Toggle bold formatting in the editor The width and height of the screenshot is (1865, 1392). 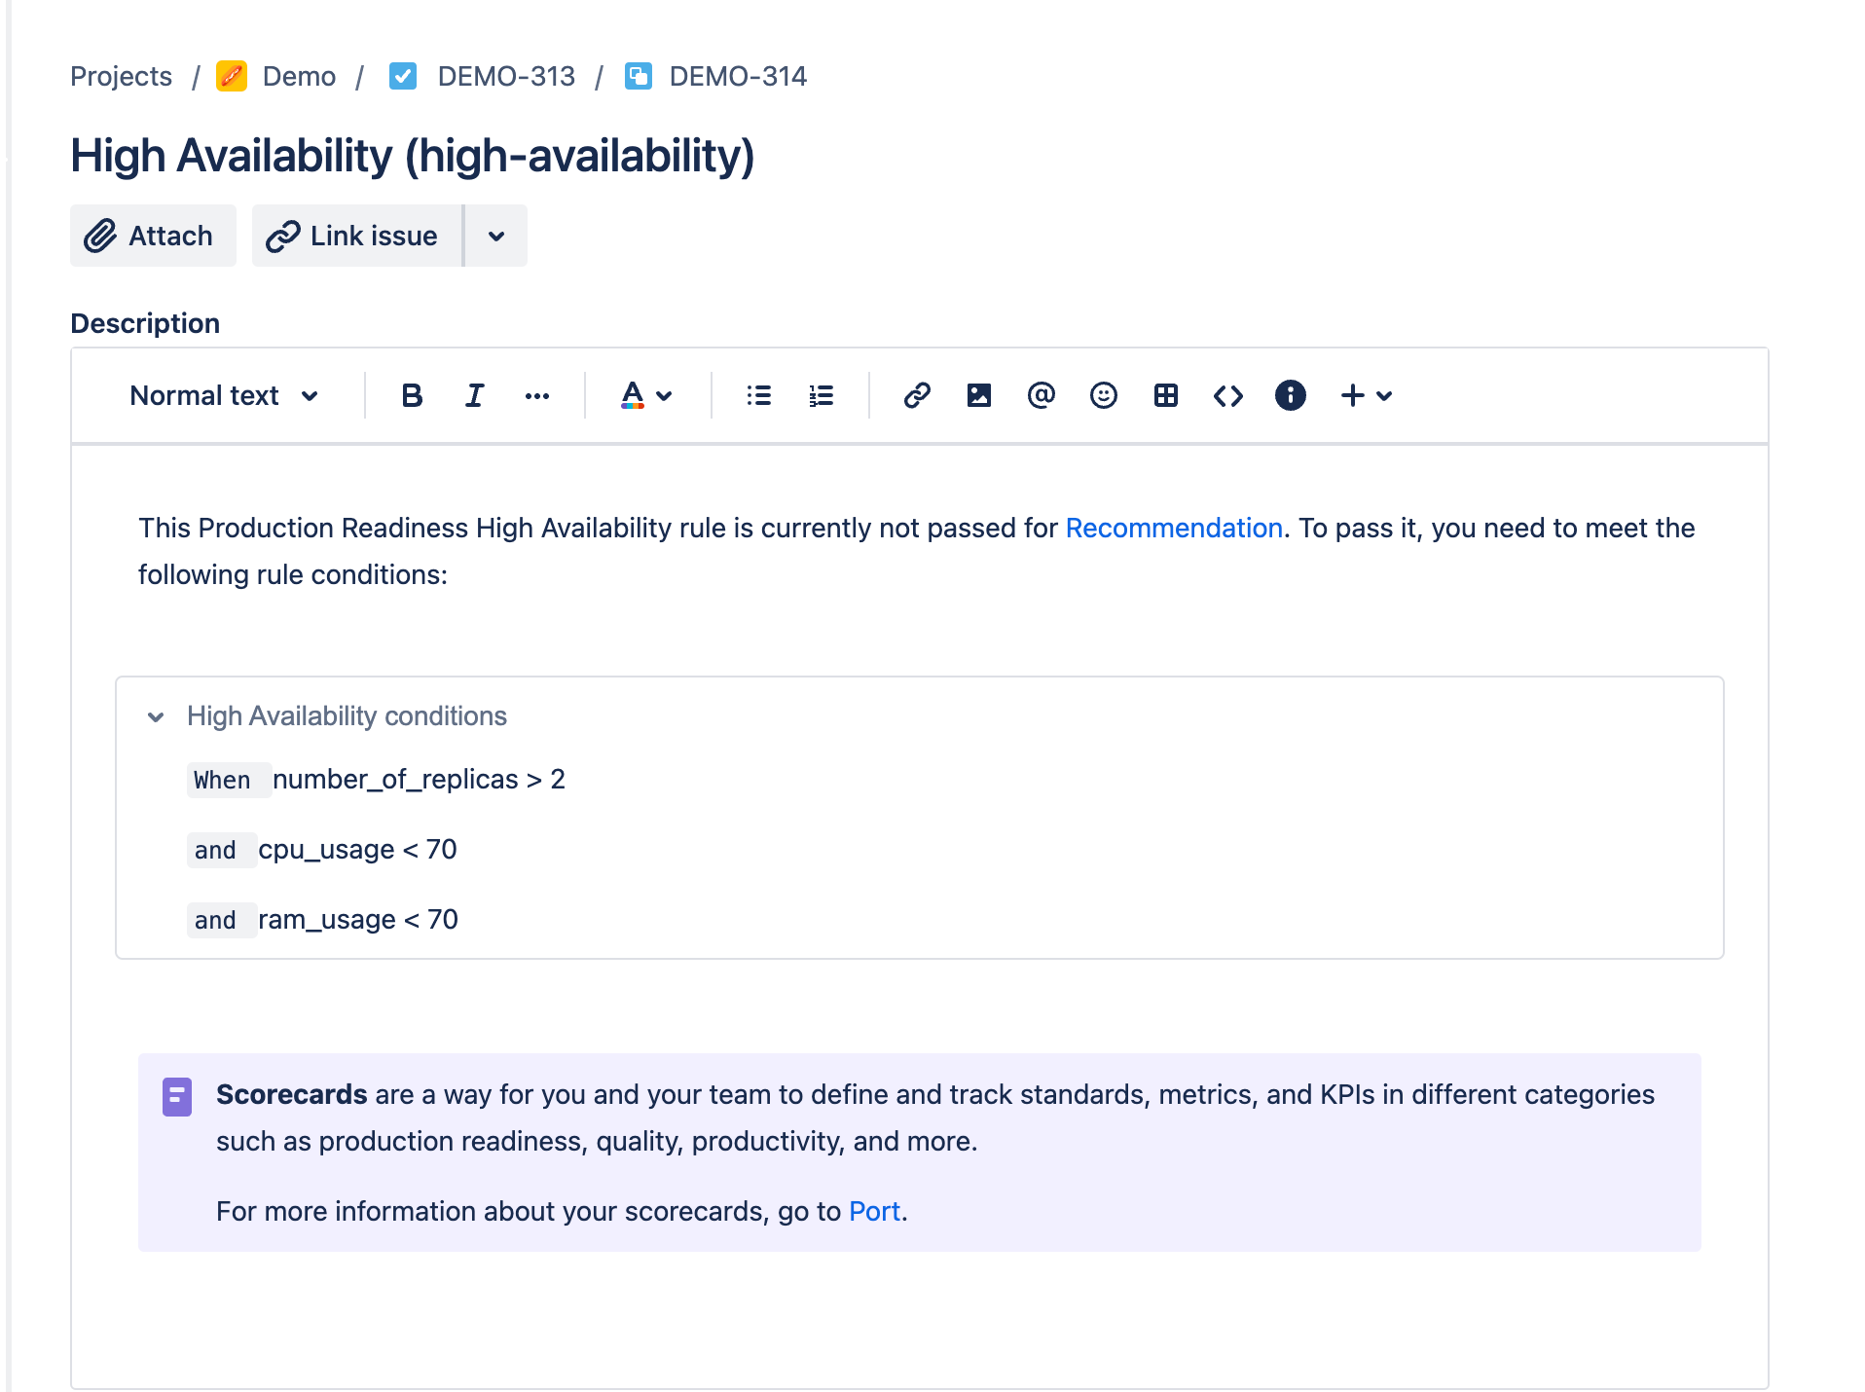pyautogui.click(x=412, y=395)
